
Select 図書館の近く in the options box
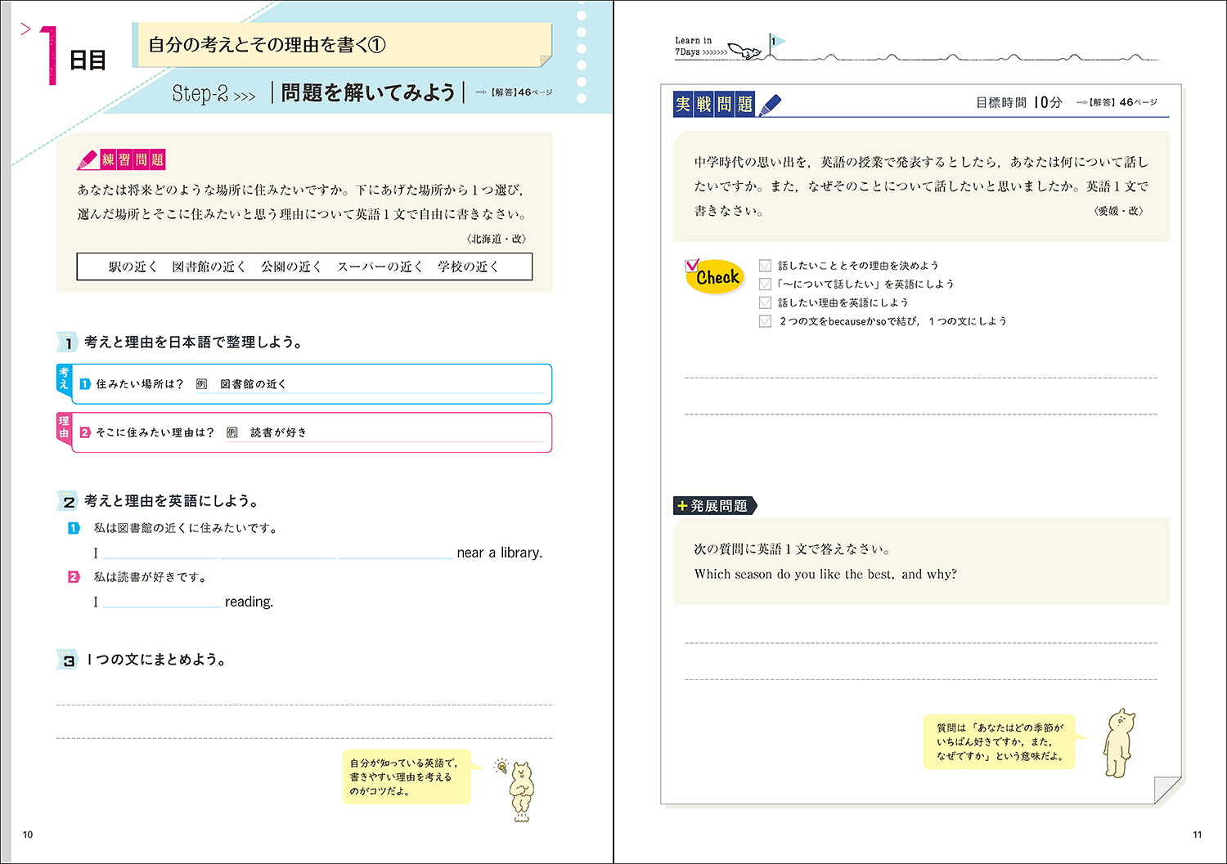coord(209,266)
